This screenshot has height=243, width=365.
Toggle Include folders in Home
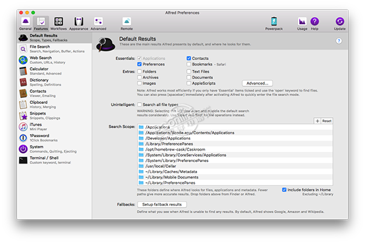[285, 190]
